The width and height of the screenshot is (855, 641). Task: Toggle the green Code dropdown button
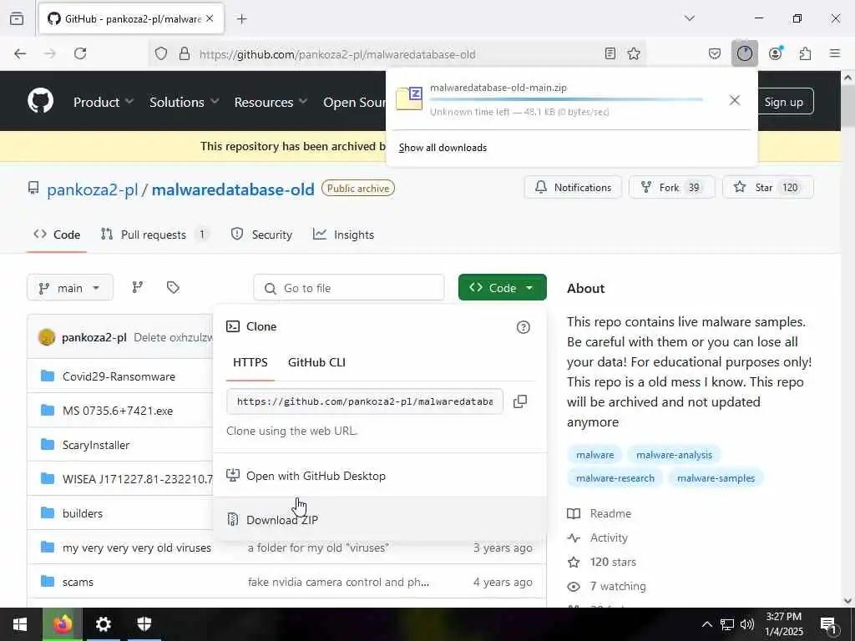point(502,287)
